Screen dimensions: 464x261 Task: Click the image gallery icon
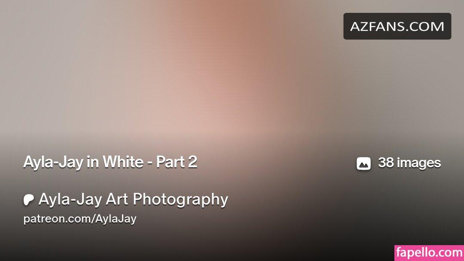pos(363,163)
